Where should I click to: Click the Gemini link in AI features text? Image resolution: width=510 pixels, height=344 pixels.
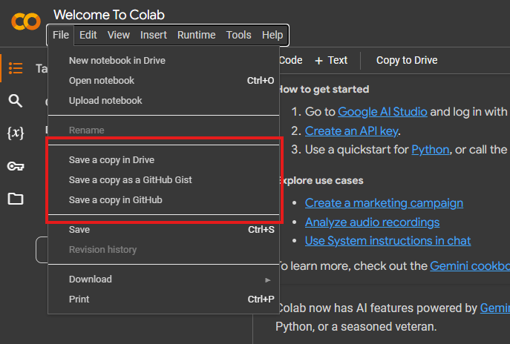pos(494,308)
